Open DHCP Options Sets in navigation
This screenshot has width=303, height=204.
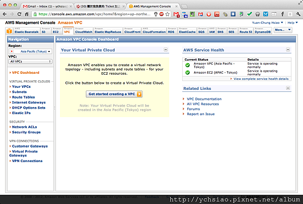click(29, 108)
